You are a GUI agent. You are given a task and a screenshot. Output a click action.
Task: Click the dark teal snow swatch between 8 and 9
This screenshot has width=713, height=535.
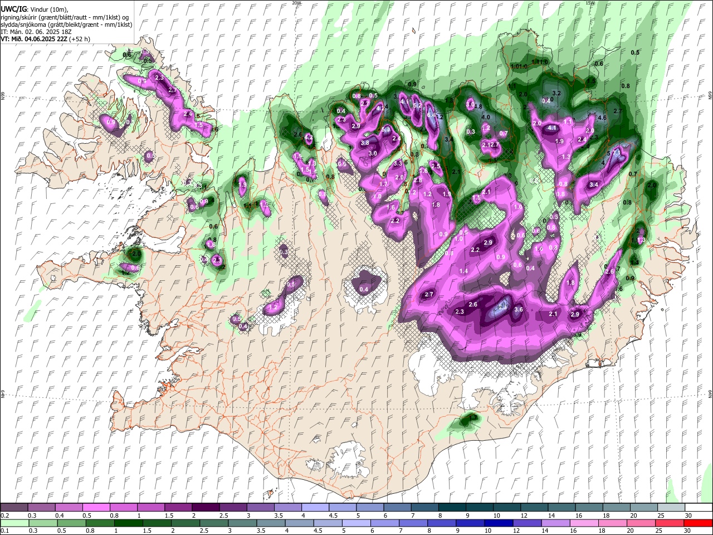click(x=452, y=508)
